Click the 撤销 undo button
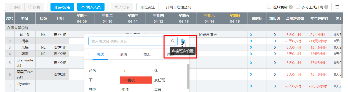The height and width of the screenshot is (92, 348). pyautogui.click(x=15, y=7)
